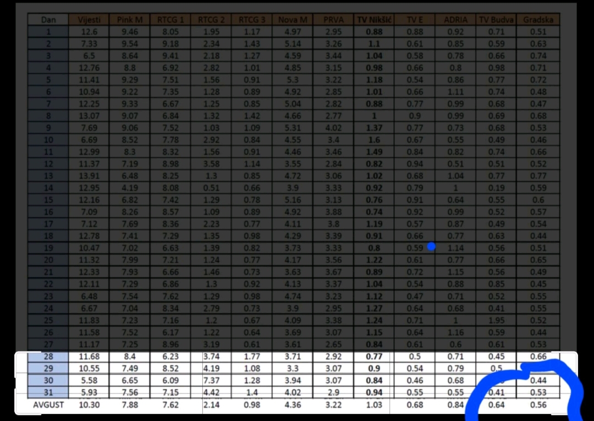Click the Gradska column header
The height and width of the screenshot is (421, 594).
[538, 20]
